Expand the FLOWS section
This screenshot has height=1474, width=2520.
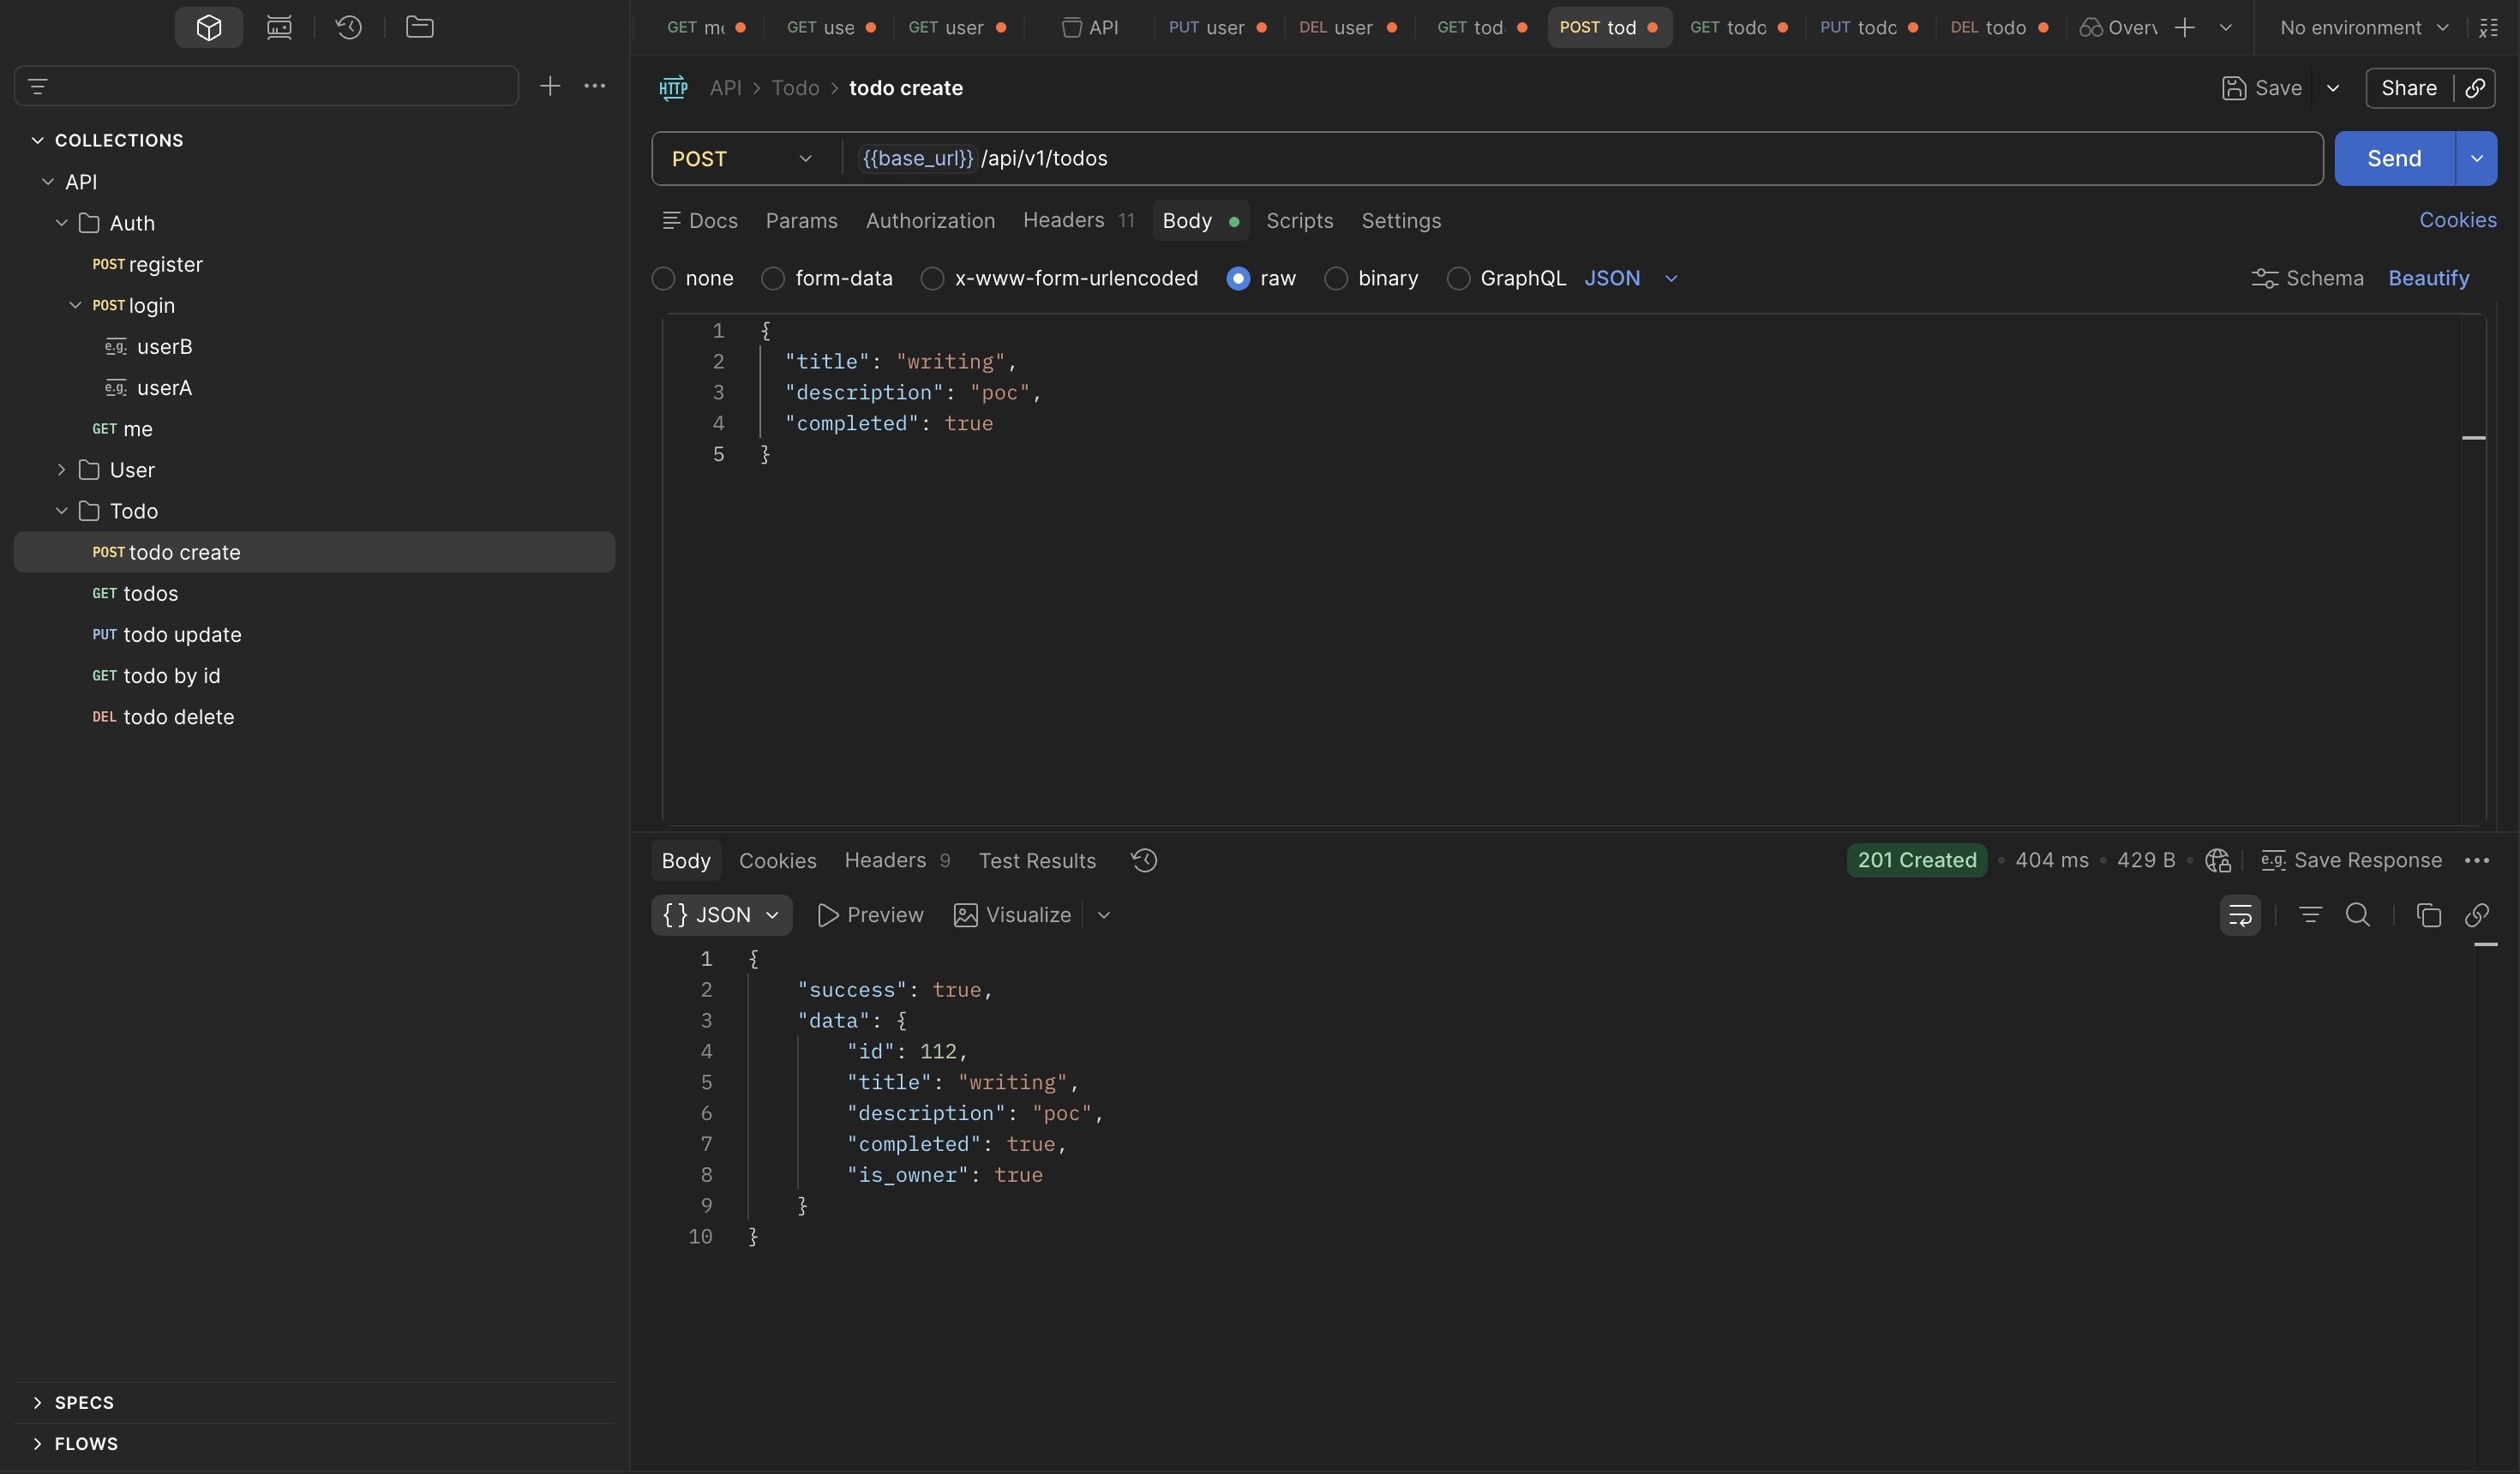pyautogui.click(x=38, y=1443)
